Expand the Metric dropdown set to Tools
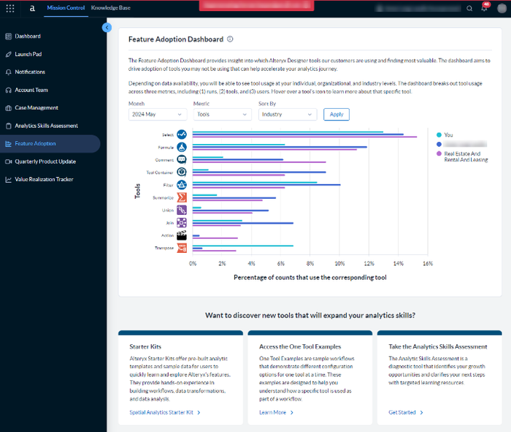The width and height of the screenshot is (511, 432). (x=222, y=115)
